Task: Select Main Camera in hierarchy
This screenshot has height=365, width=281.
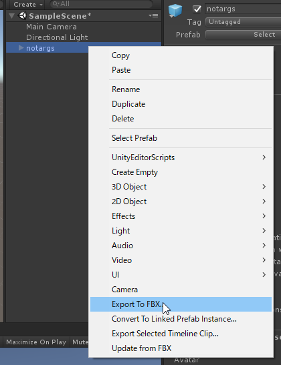Action: [52, 27]
